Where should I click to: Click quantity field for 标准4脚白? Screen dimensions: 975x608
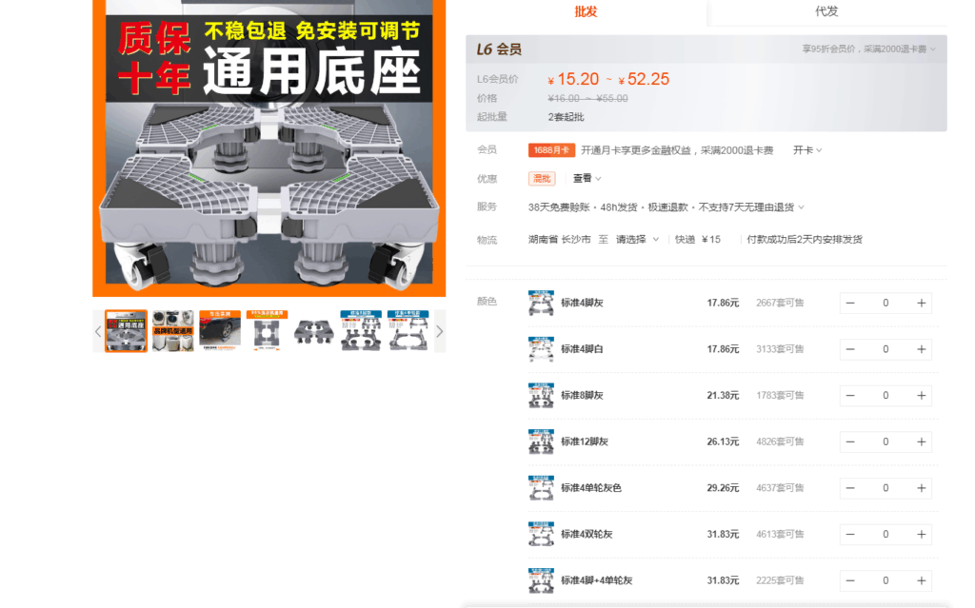[885, 349]
